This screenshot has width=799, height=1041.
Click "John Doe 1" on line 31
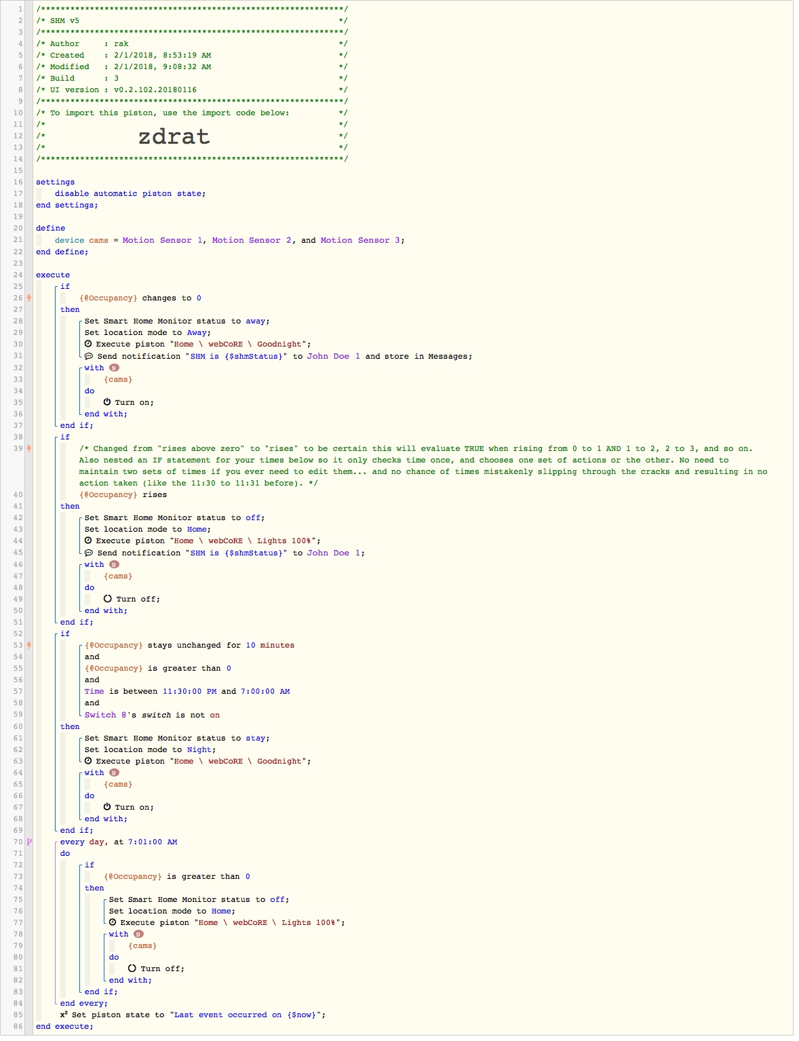click(x=334, y=356)
